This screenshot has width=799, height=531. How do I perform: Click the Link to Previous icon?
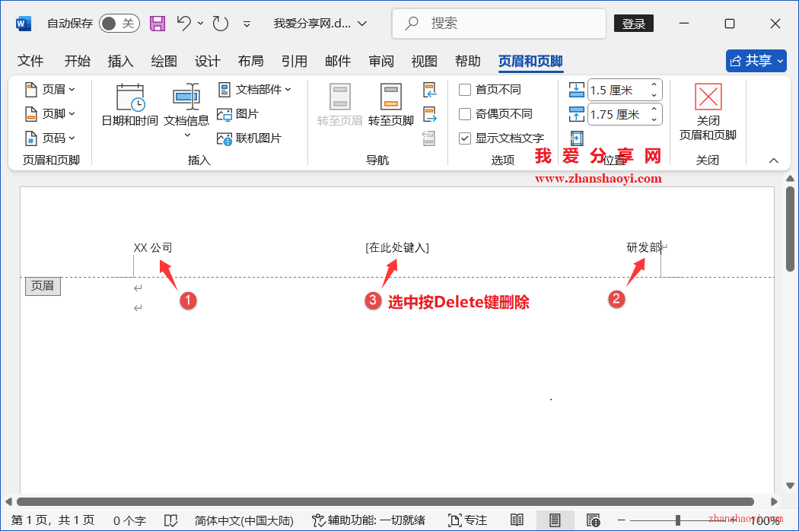[x=429, y=138]
